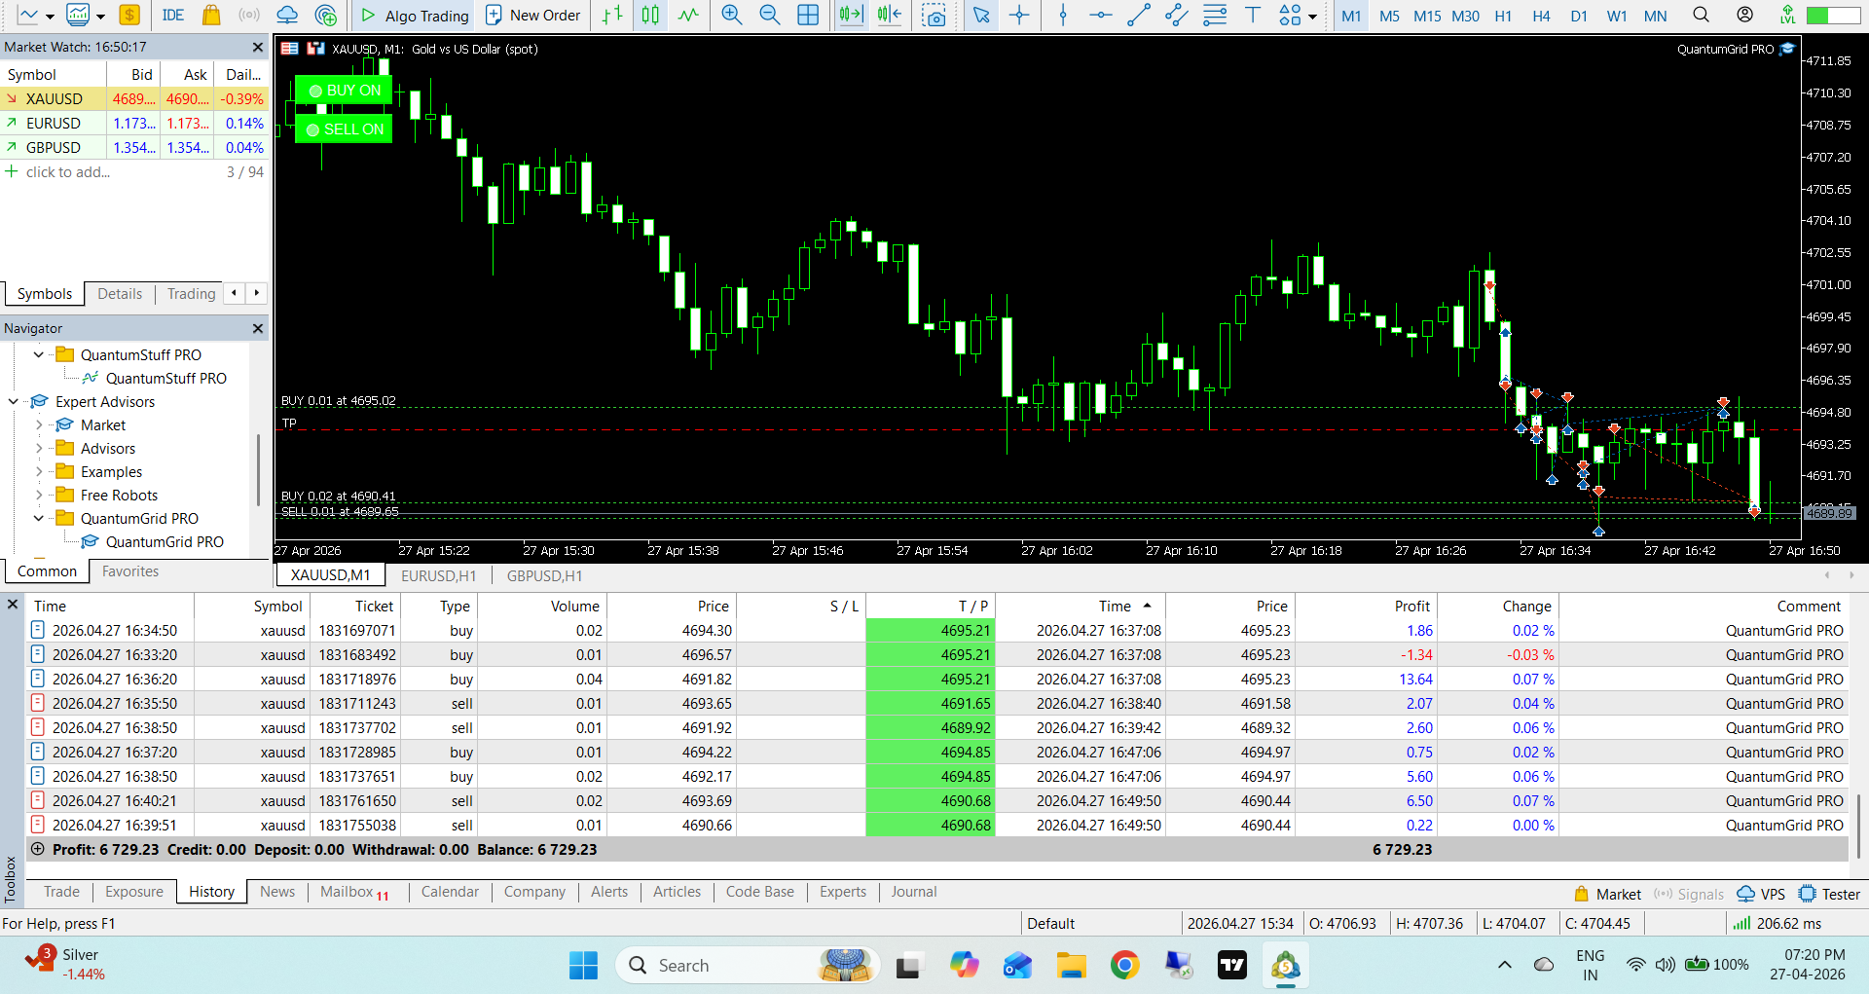Select the equidistant channel tool
Image resolution: width=1869 pixels, height=994 pixels.
pos(1177,15)
